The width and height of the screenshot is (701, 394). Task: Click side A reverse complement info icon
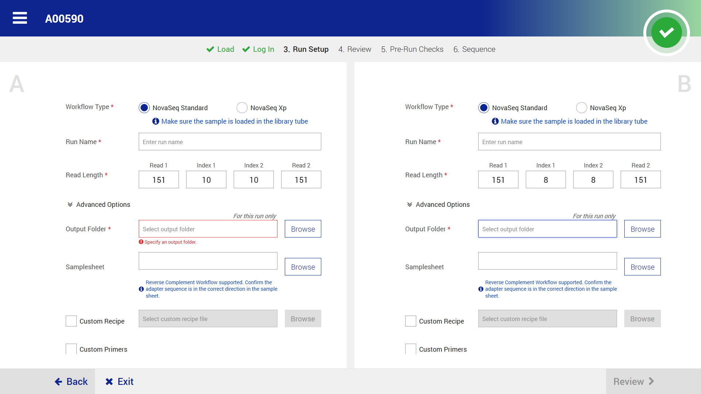[141, 289]
